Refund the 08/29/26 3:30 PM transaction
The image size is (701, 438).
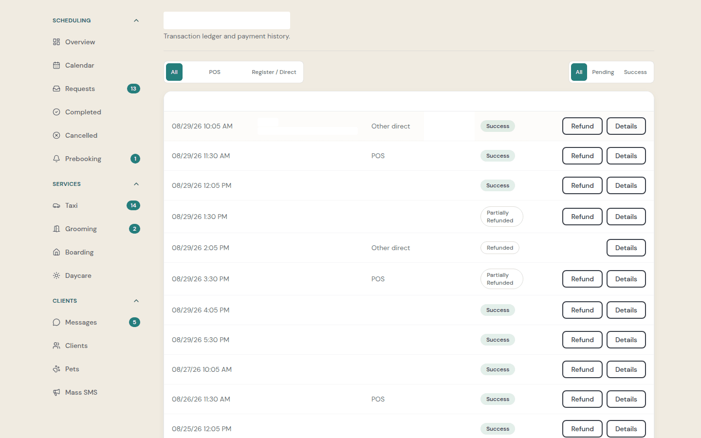(x=582, y=279)
